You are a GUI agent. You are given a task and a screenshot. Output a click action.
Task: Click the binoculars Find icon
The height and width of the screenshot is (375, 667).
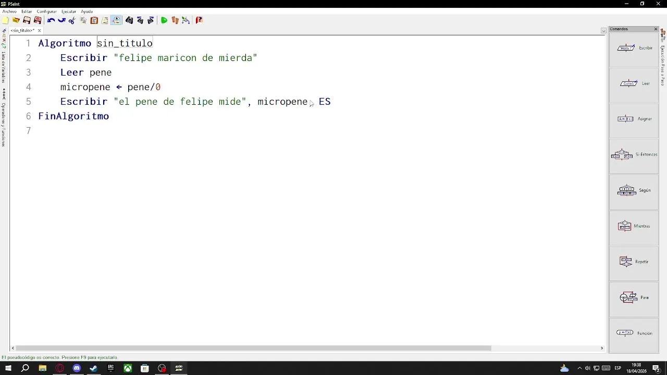click(129, 20)
